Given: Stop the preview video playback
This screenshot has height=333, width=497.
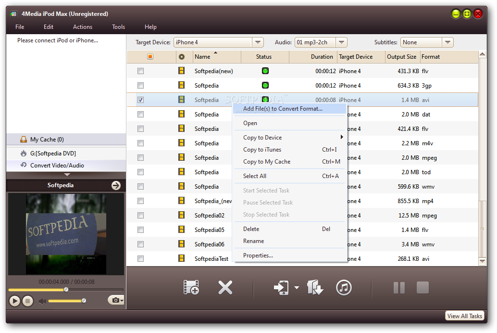Looking at the screenshot, I should coord(27,301).
